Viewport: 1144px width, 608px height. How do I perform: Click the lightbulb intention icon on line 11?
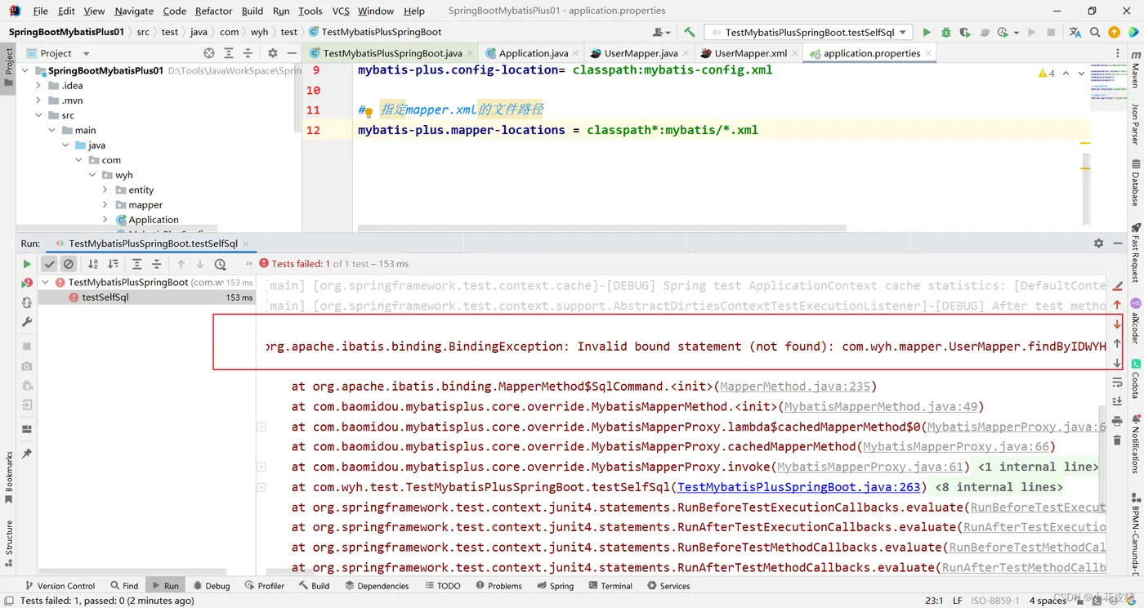coord(369,112)
